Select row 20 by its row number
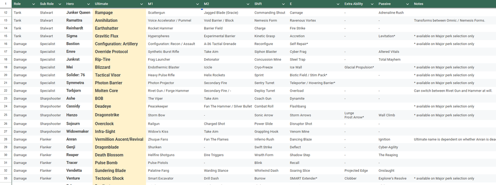 click(x=6, y=75)
